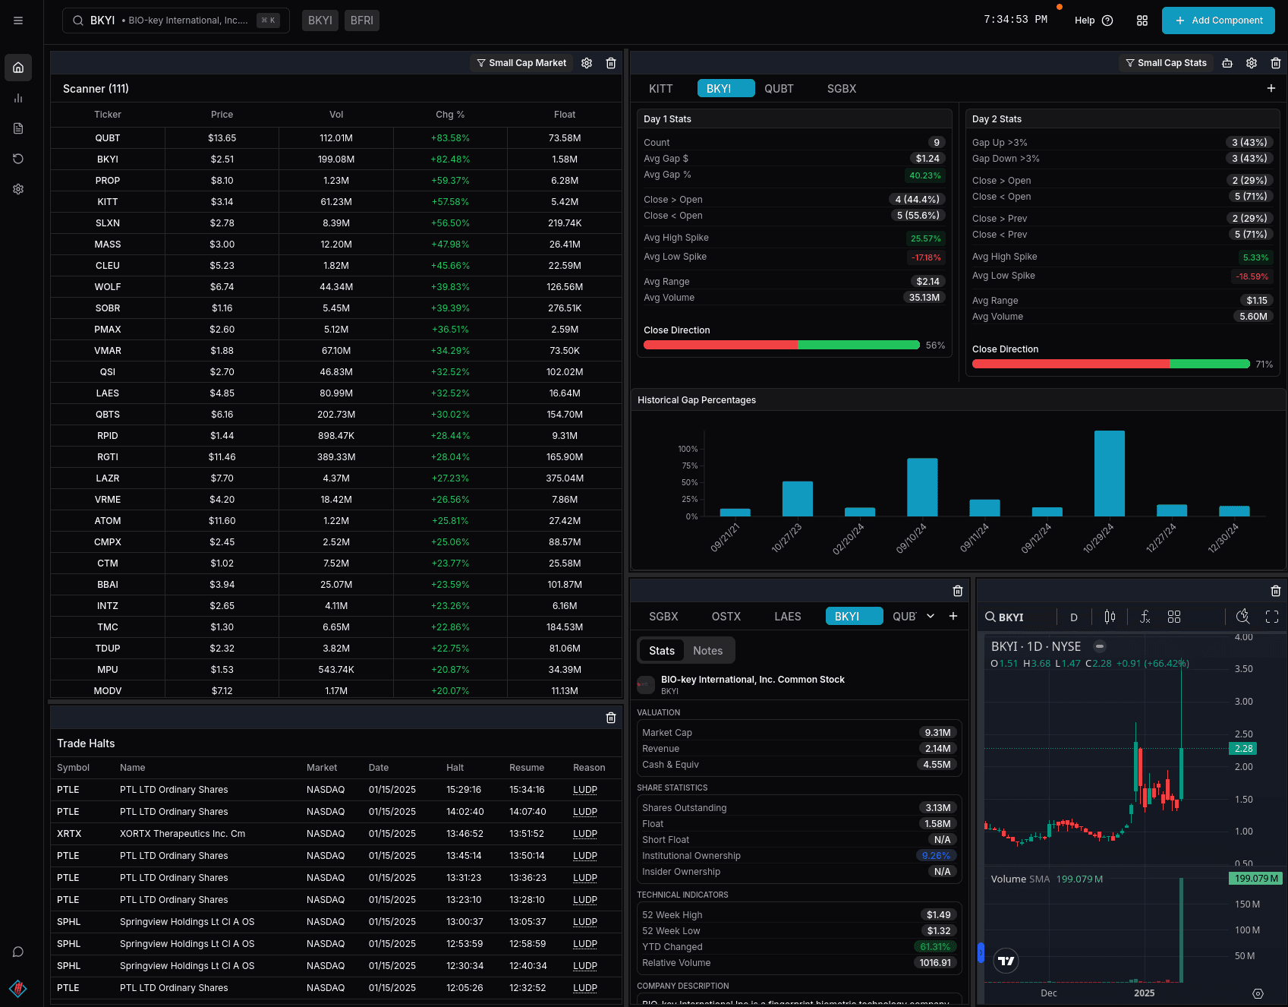Delete the Trade Halts panel
The height and width of the screenshot is (1007, 1288).
click(x=611, y=718)
